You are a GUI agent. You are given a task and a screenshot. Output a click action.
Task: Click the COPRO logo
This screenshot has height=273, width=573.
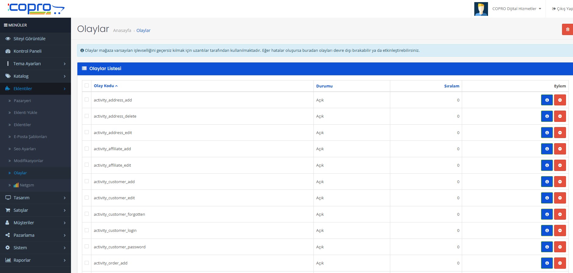coord(36,9)
